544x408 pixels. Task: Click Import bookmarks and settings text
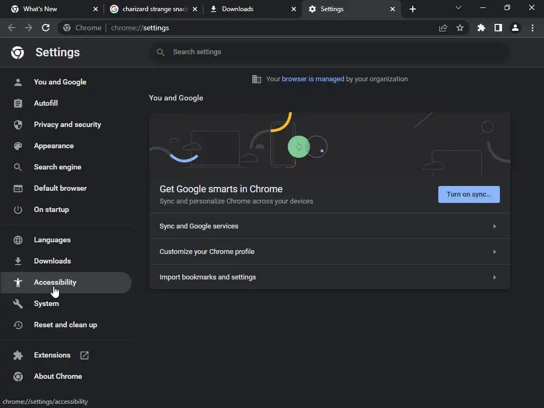208,277
